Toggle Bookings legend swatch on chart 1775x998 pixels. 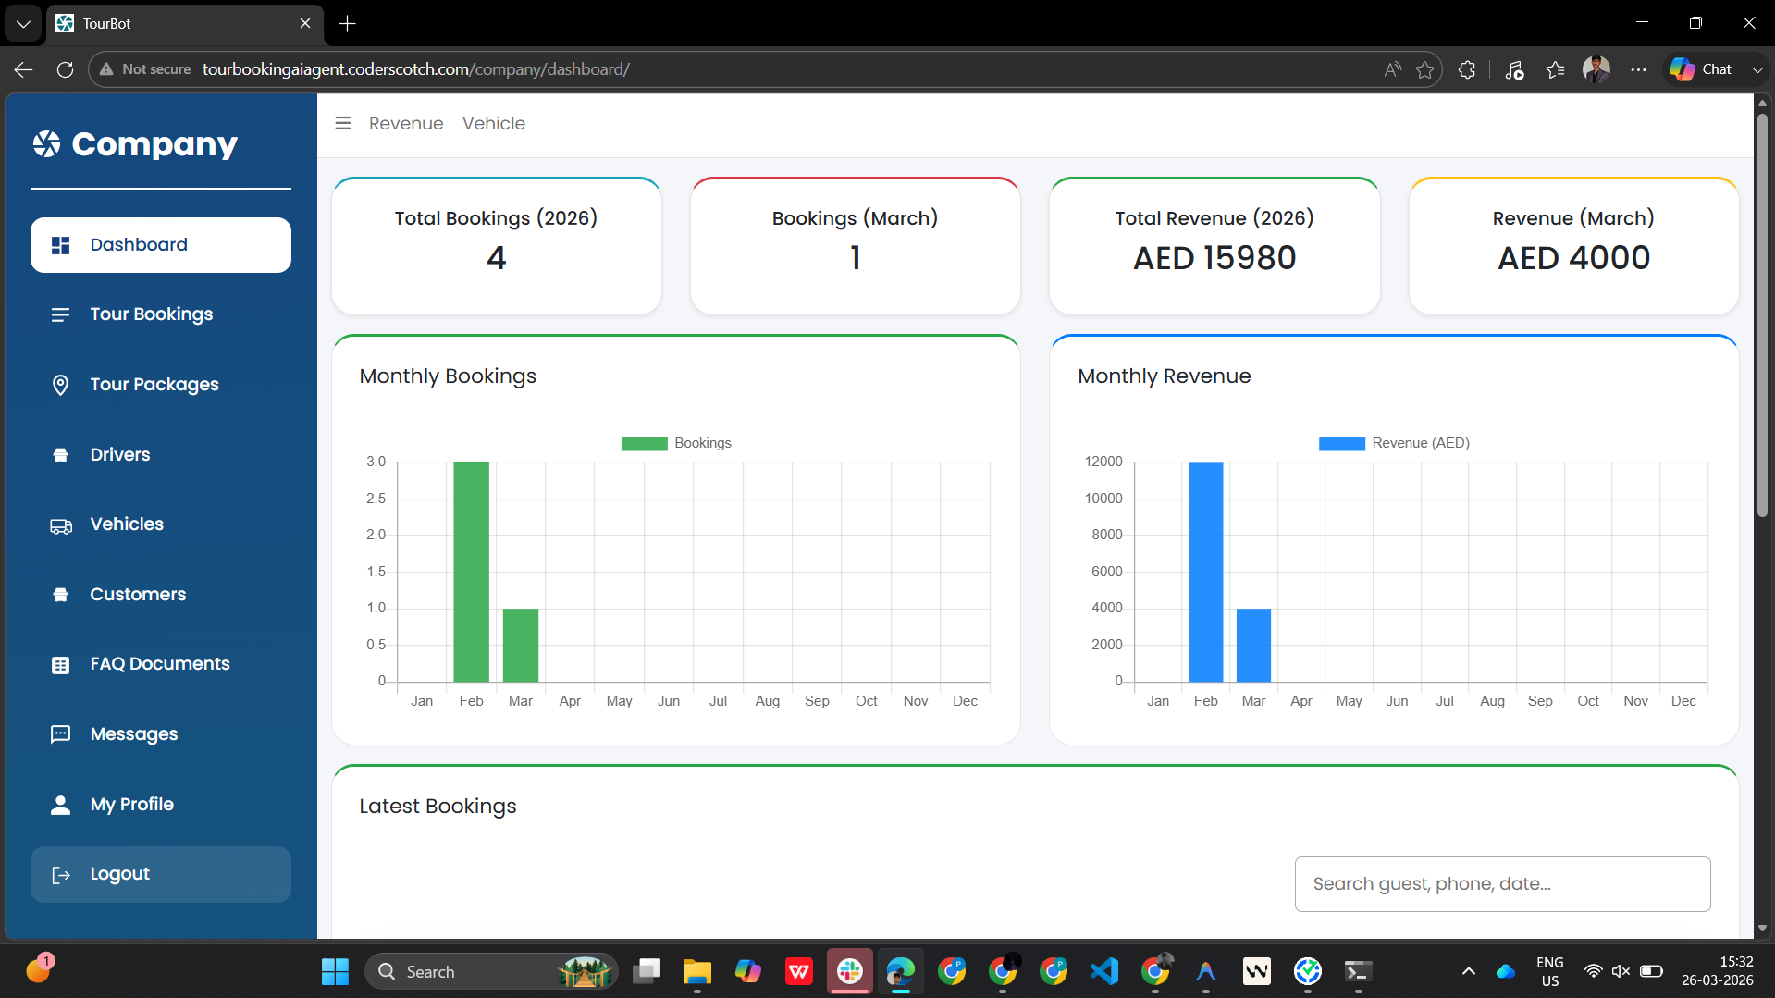coord(644,443)
